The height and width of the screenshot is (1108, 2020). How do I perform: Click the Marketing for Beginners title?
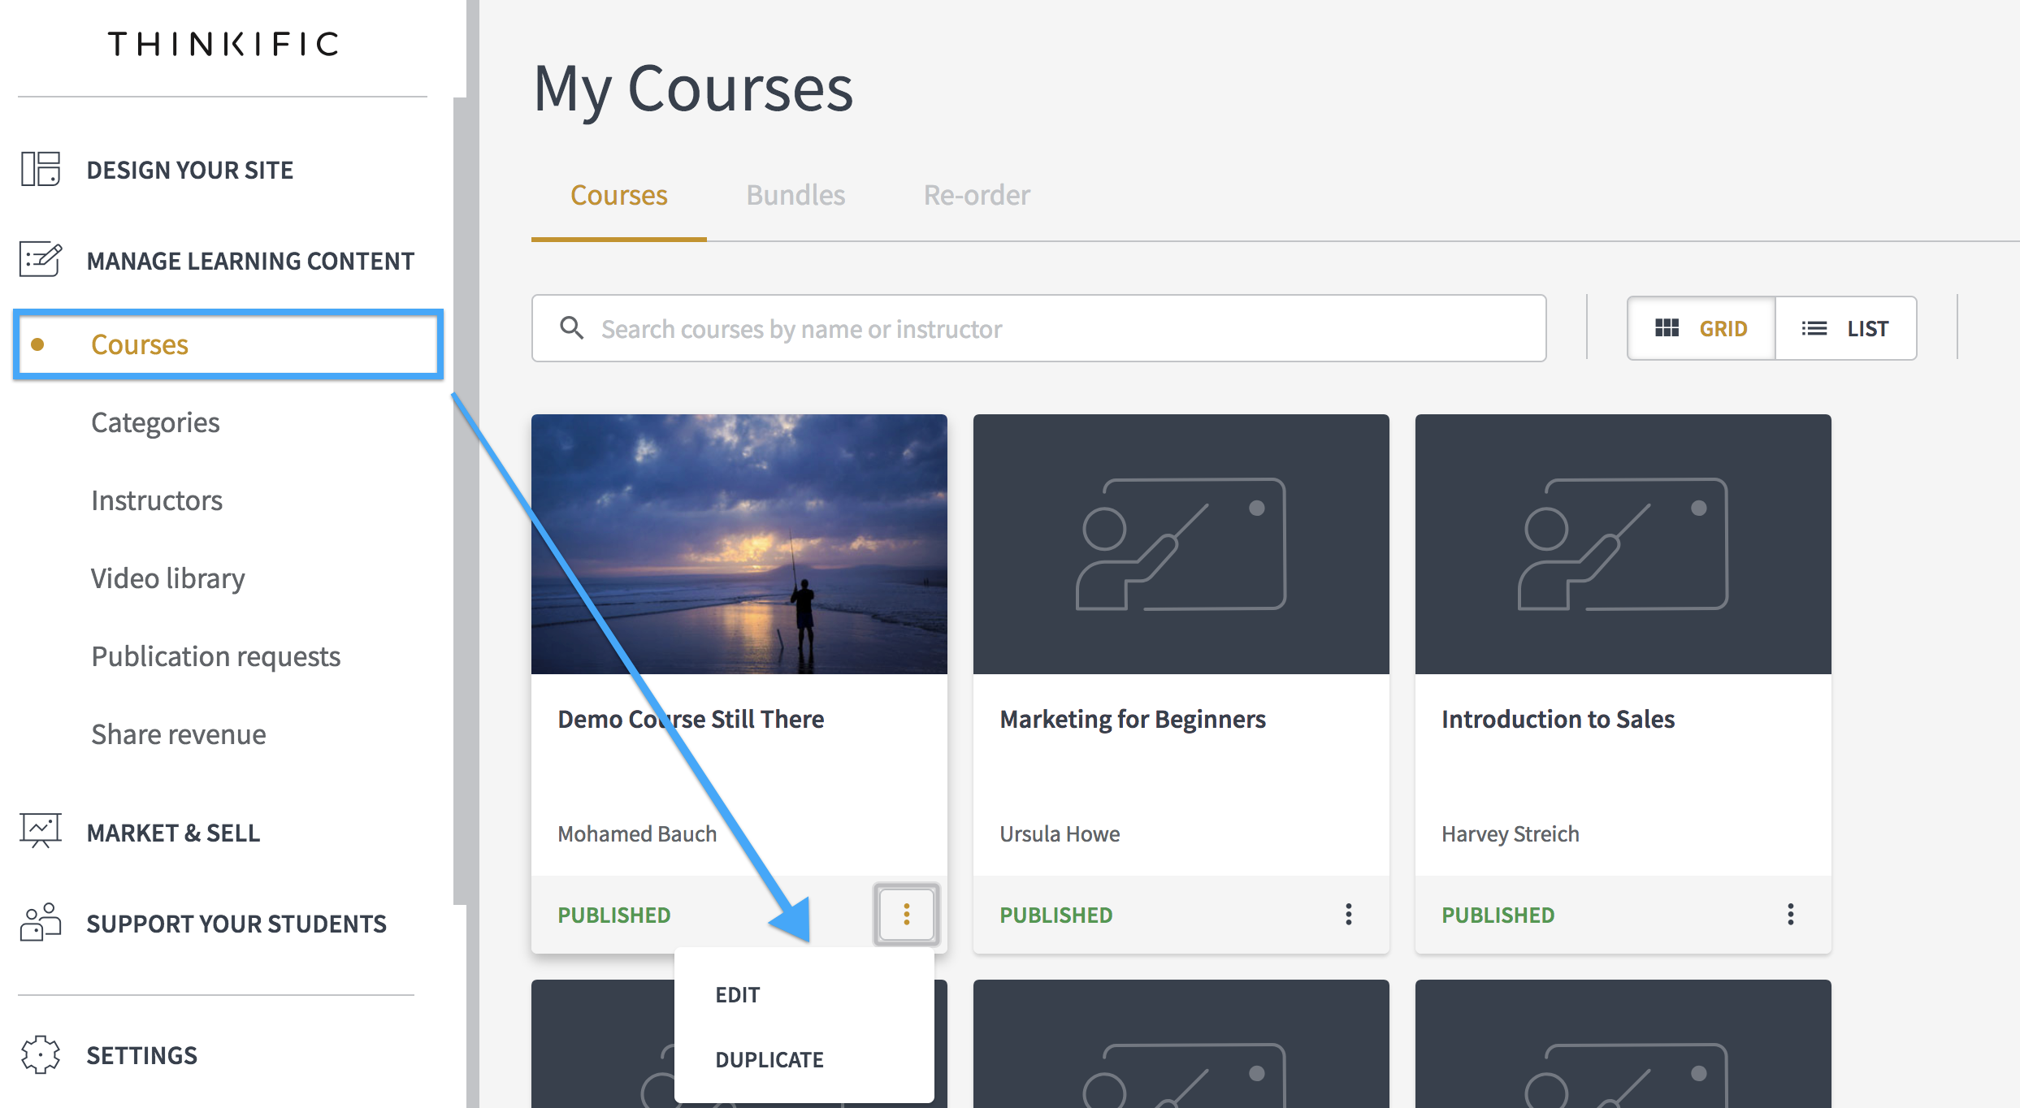pyautogui.click(x=1133, y=719)
